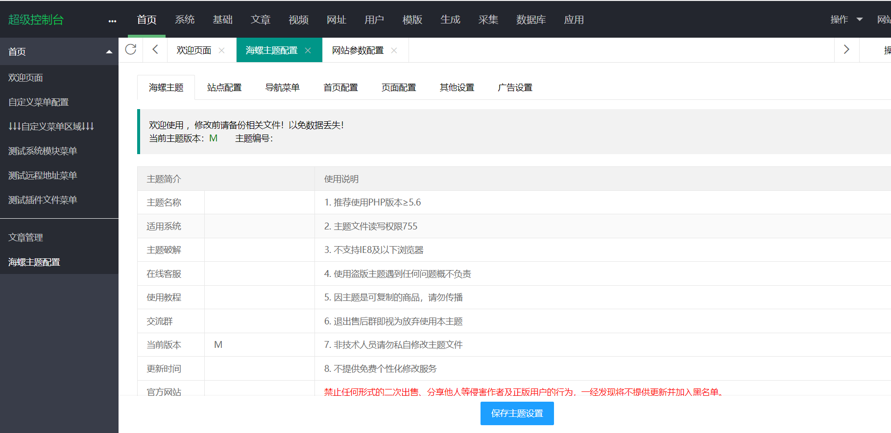The height and width of the screenshot is (433, 891).
Task: Open the 数据库 top menu
Action: click(x=531, y=20)
